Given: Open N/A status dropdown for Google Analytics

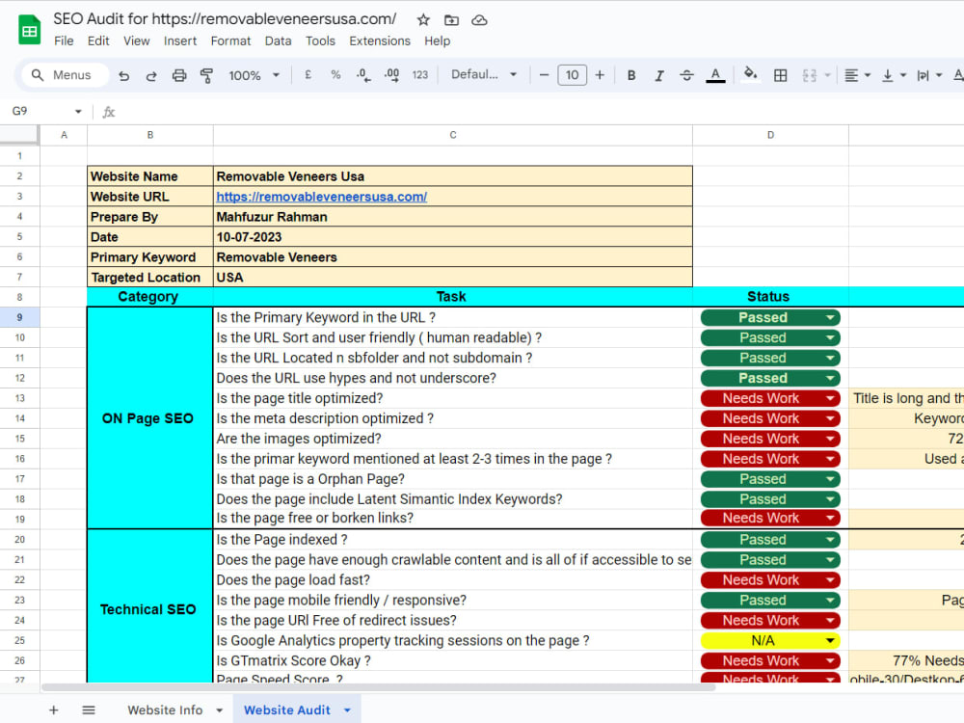Looking at the screenshot, I should 829,641.
